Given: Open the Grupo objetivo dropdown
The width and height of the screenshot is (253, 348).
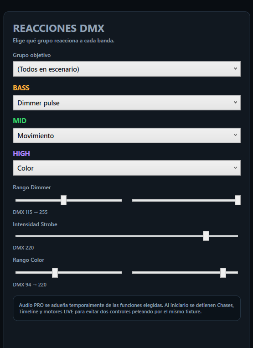Looking at the screenshot, I should (x=127, y=69).
